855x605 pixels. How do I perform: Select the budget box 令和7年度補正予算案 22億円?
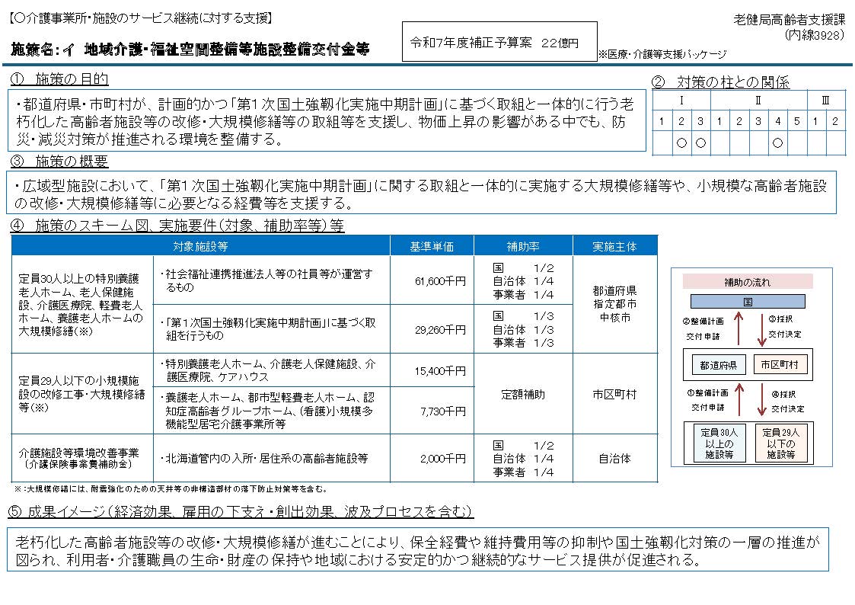(499, 42)
